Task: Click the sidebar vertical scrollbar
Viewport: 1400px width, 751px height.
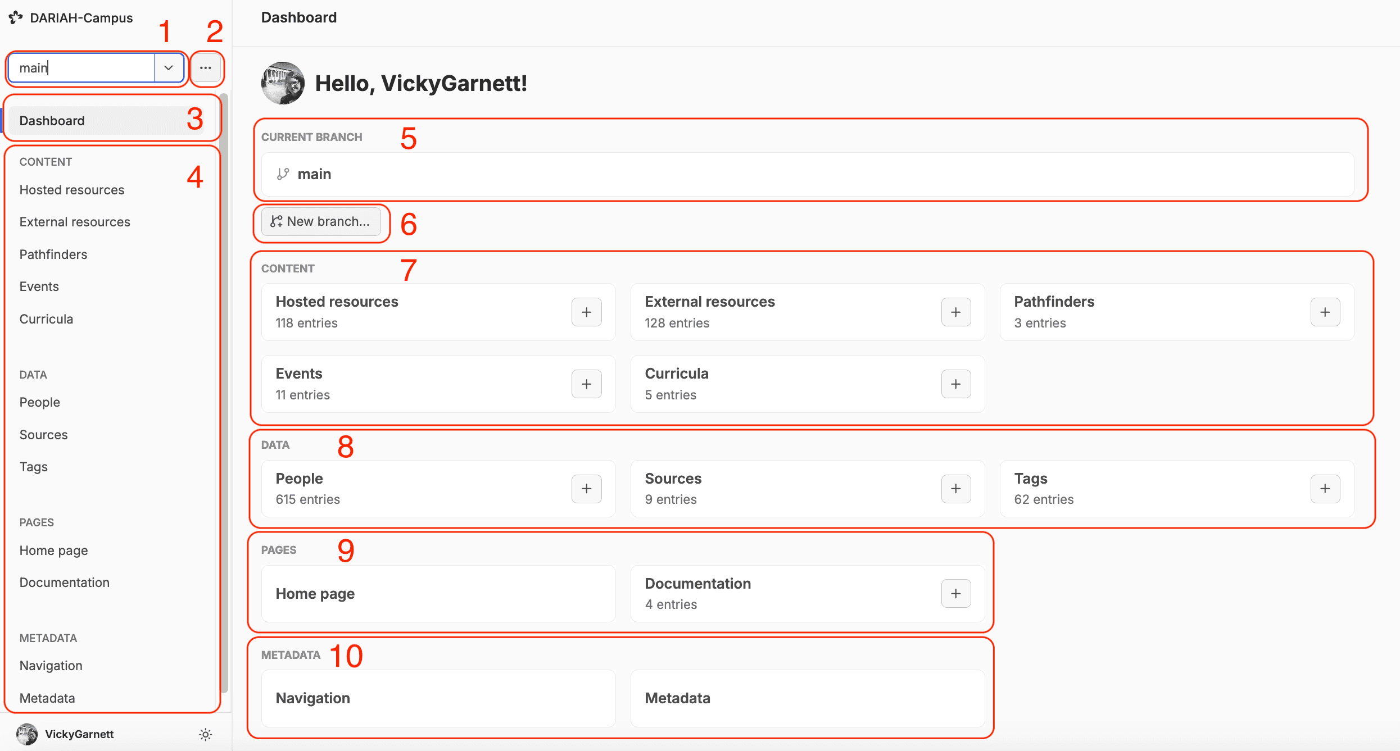Action: point(224,393)
